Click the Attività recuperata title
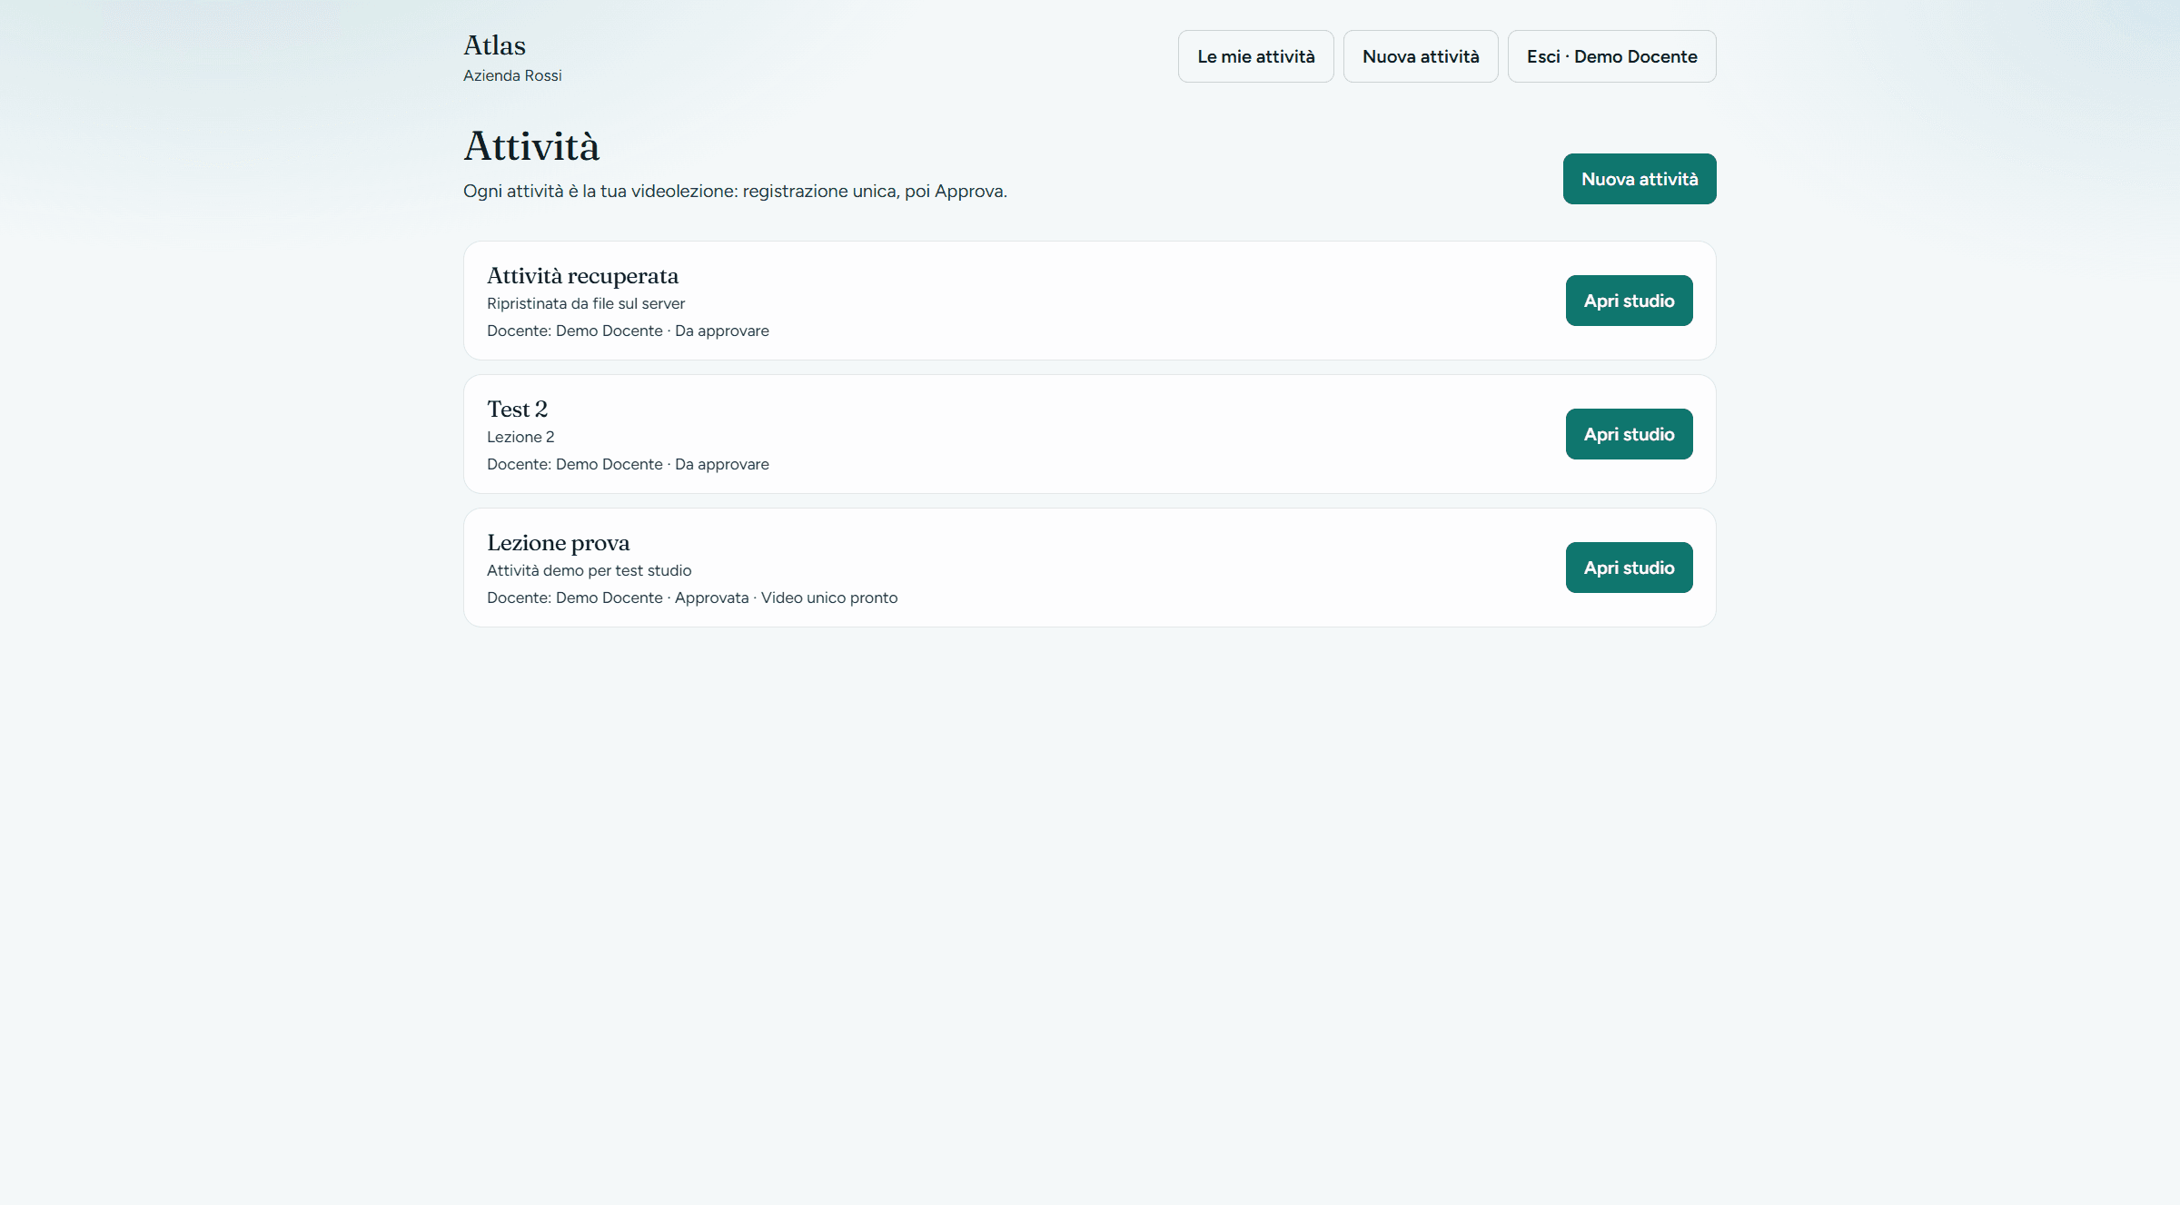Viewport: 2180px width, 1205px height. [x=582, y=276]
